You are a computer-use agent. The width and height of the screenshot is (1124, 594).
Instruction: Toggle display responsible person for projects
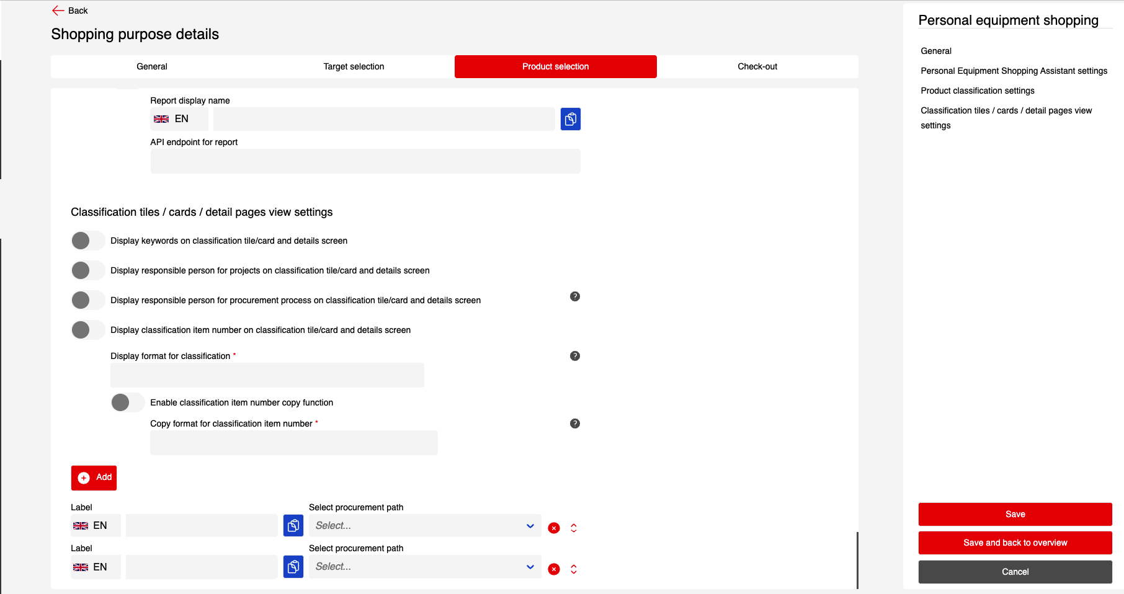point(87,270)
